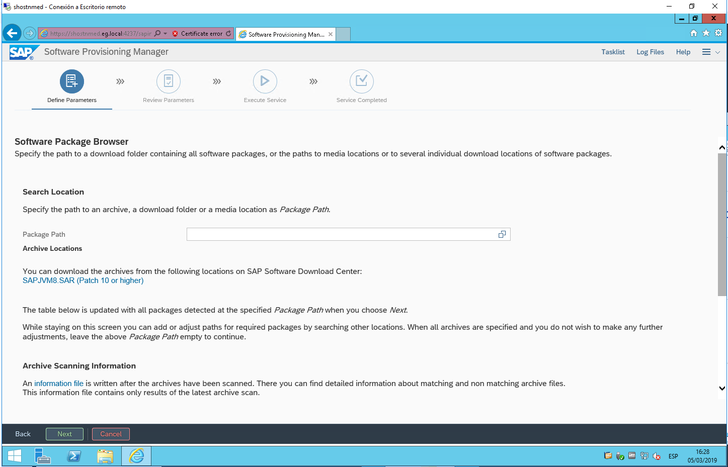Open Favorites star icon
The image size is (728, 467).
pos(706,33)
